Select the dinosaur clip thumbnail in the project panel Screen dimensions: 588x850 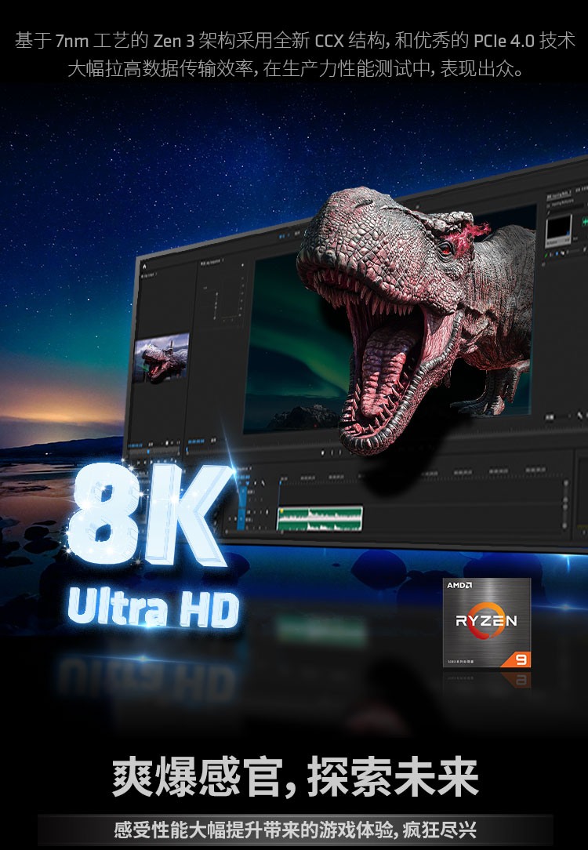pos(161,358)
